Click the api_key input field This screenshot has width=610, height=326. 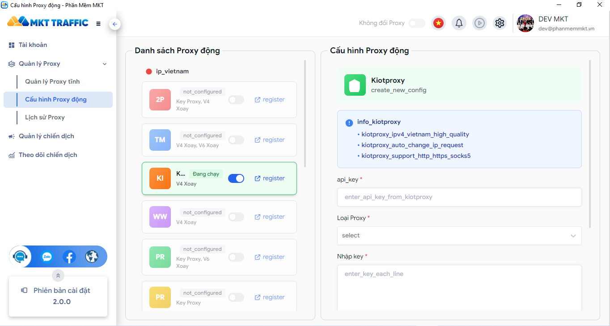coord(459,197)
